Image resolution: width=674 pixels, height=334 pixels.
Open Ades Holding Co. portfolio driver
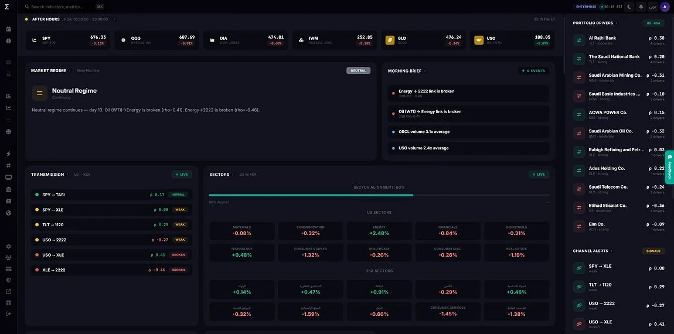click(x=619, y=171)
